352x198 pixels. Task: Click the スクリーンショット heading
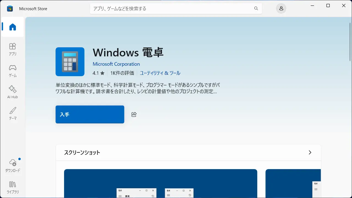82,153
